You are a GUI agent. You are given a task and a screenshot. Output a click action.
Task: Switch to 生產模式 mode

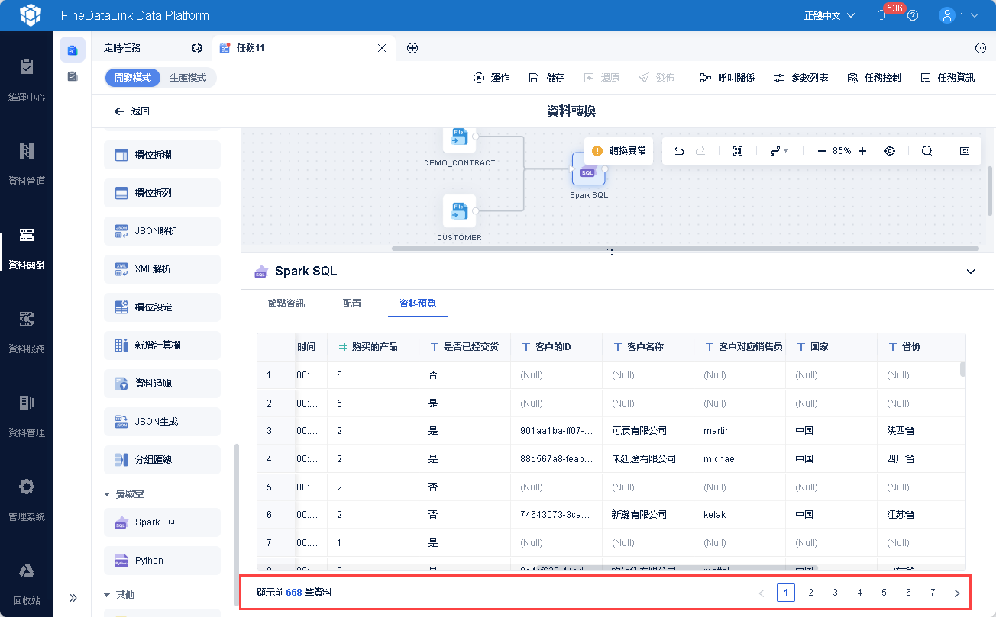point(188,78)
